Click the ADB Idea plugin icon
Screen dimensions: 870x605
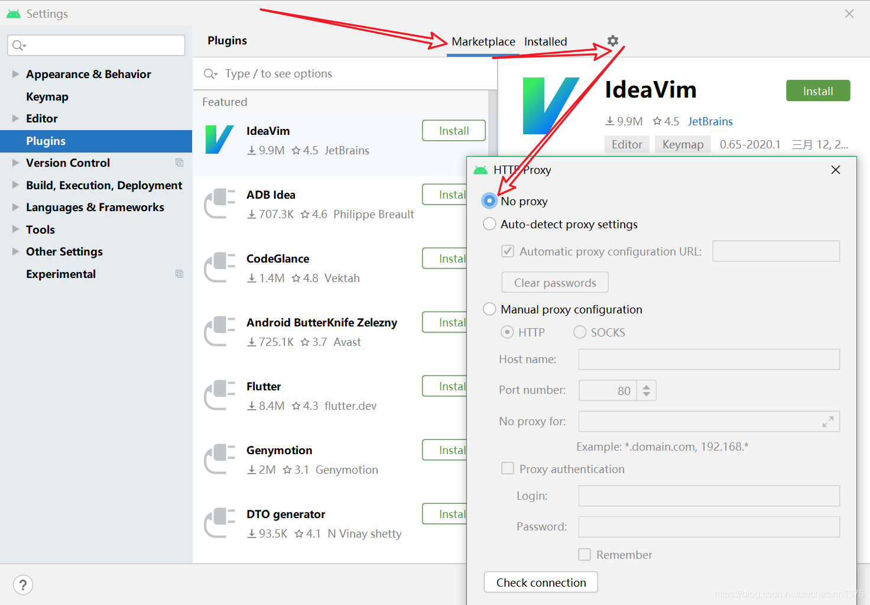219,203
